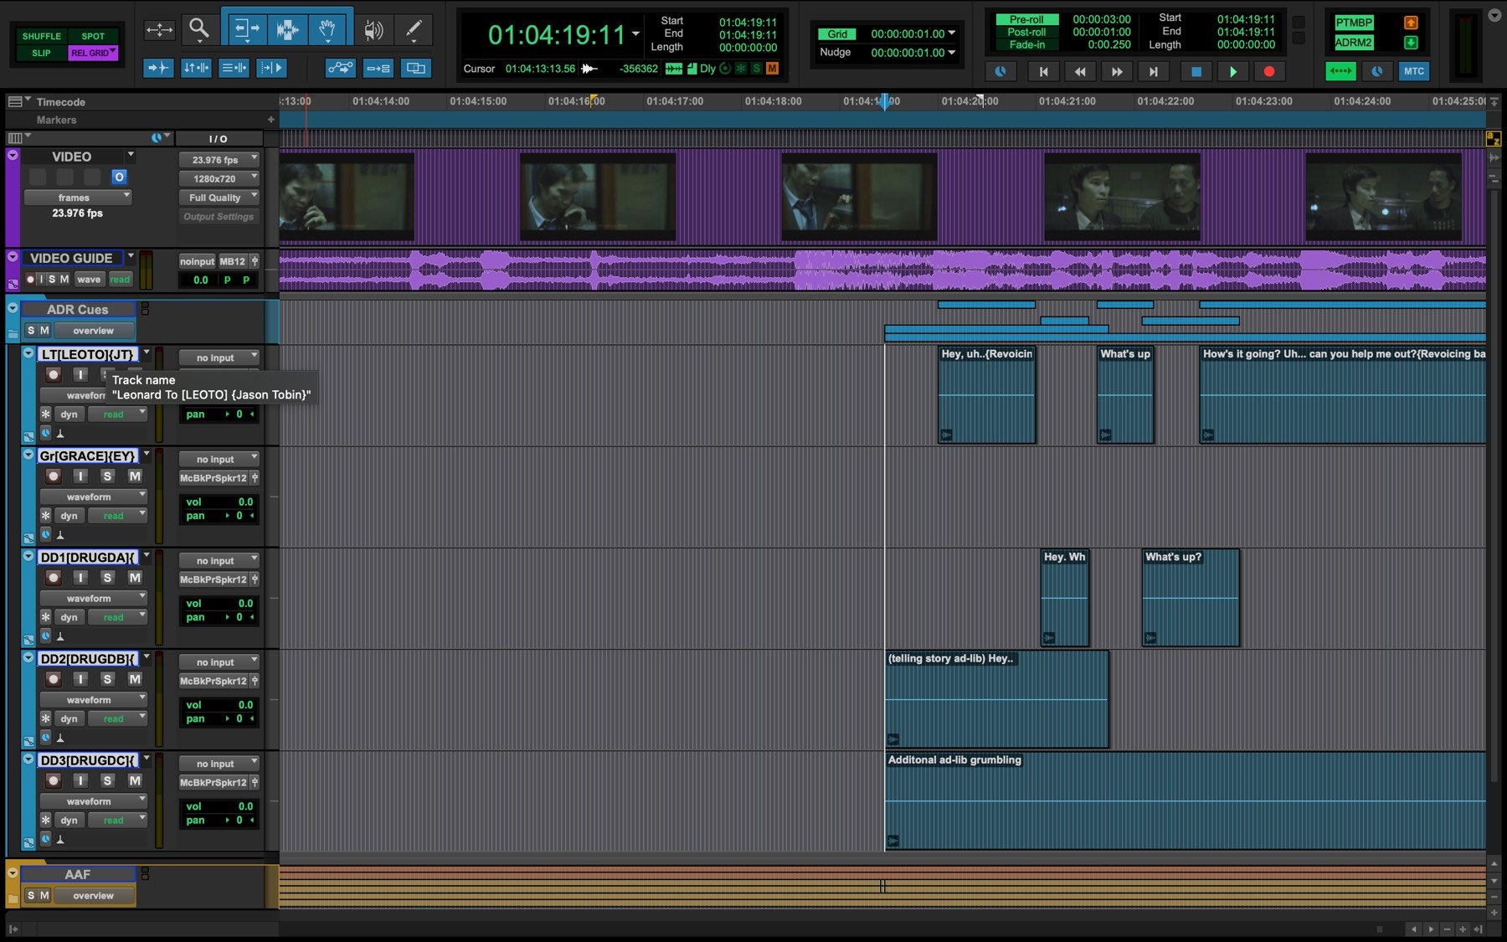Screen dimensions: 1507x942
Task: Adjust the DD3[DRUGDC] vol value field
Action: (219, 806)
